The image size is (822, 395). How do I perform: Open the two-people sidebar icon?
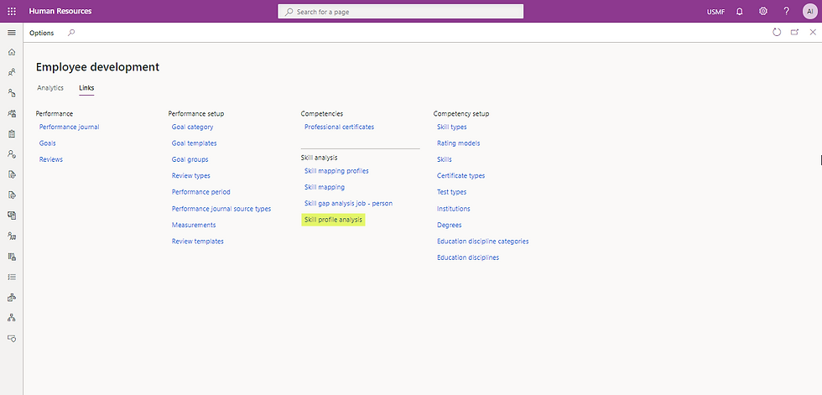click(x=12, y=72)
